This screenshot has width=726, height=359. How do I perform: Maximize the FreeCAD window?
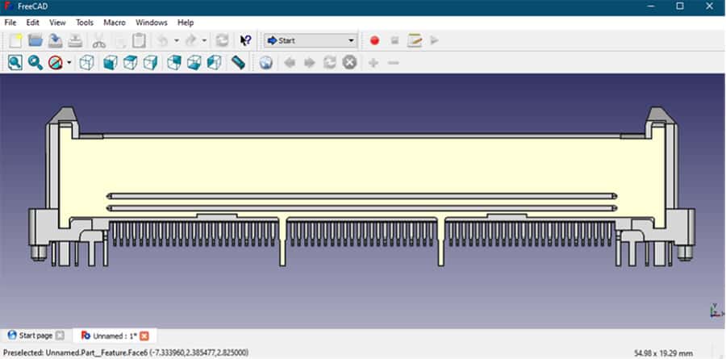click(680, 6)
